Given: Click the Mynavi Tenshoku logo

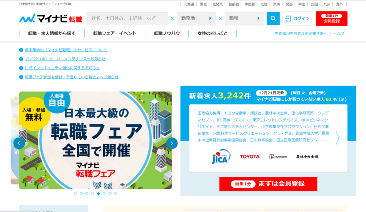Looking at the screenshot, I should (x=51, y=19).
